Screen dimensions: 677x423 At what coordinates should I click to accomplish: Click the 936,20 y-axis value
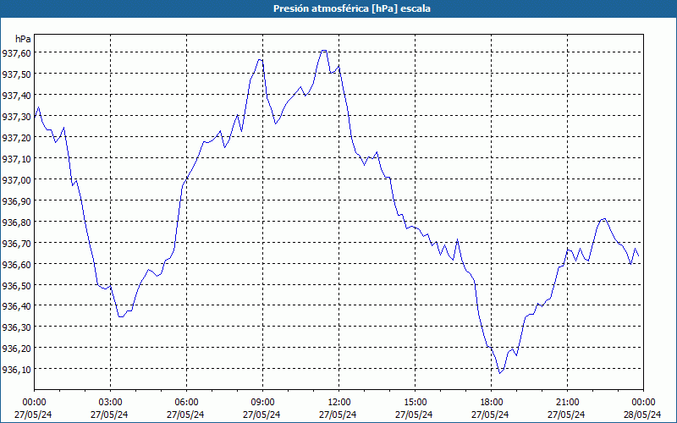pos(16,348)
